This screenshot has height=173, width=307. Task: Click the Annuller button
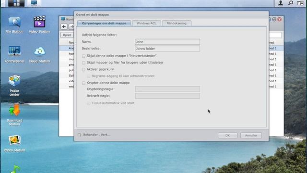251,136
